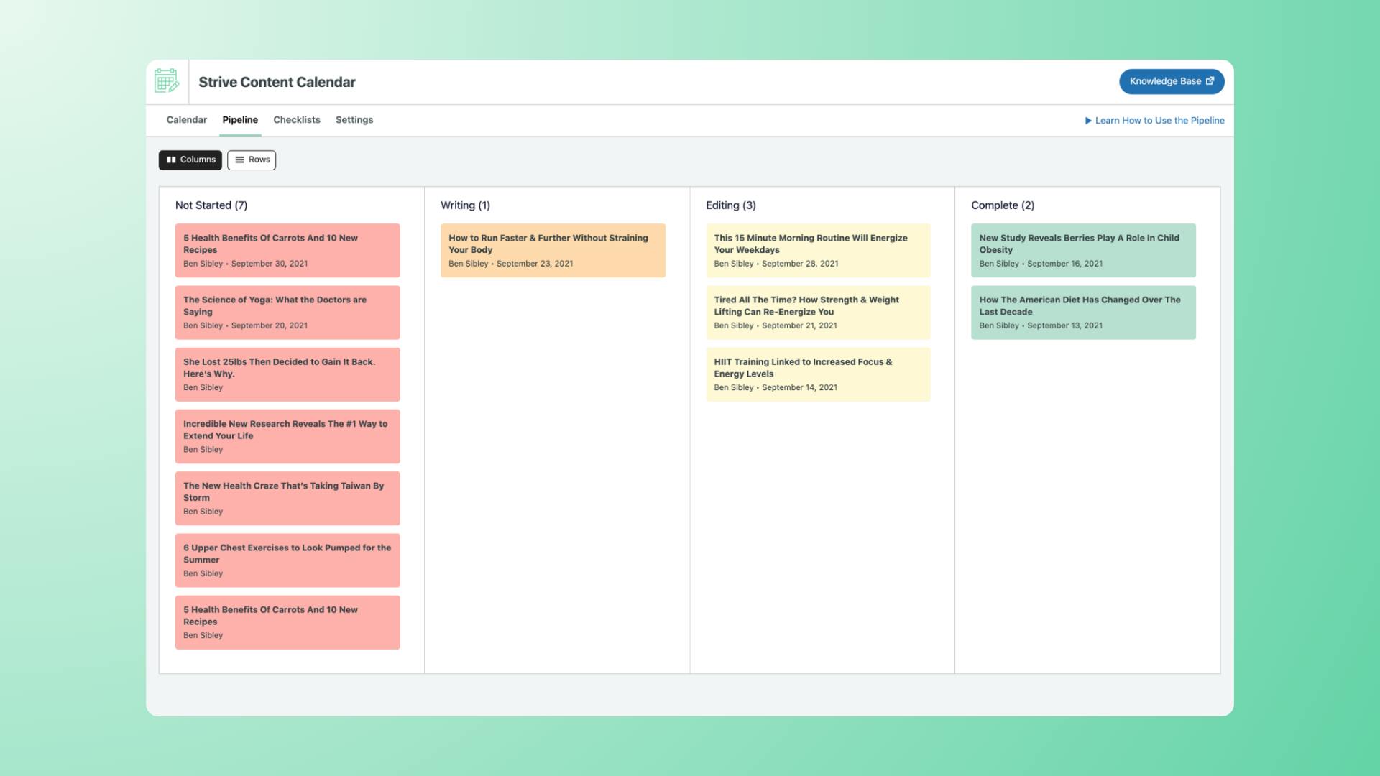Open Tired All The Time post card
This screenshot has width=1380, height=776.
click(818, 313)
